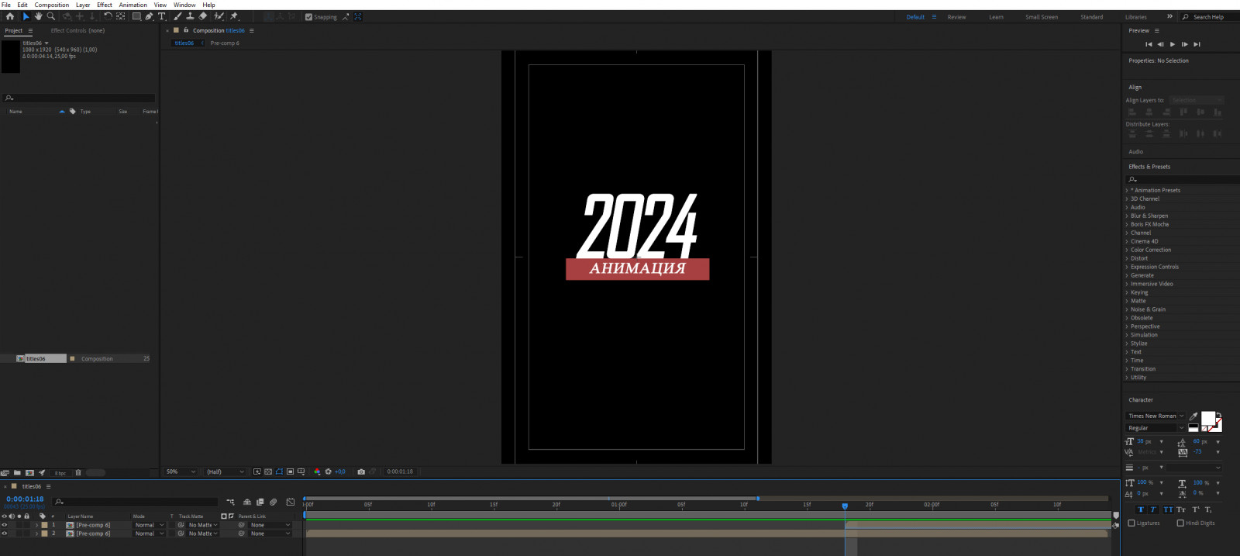Select the Clone Stamp tool
This screenshot has width=1240, height=556.
click(190, 16)
